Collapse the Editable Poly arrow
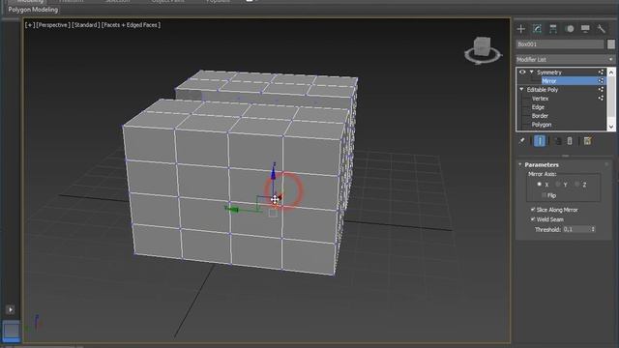Screen dimensions: 619x348 tap(521, 90)
